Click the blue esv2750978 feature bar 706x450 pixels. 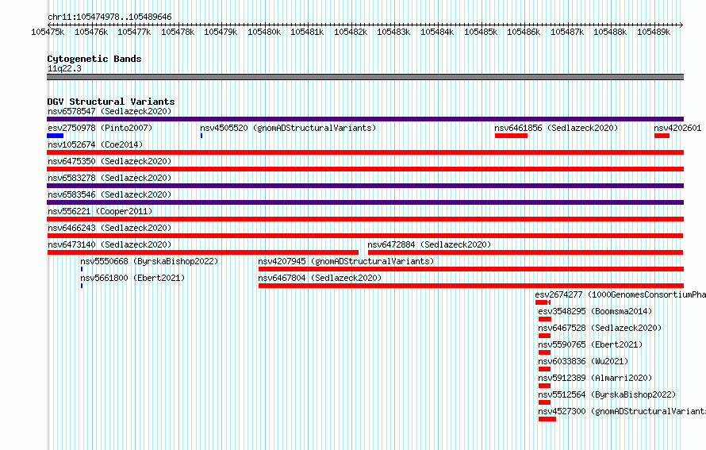[55, 136]
